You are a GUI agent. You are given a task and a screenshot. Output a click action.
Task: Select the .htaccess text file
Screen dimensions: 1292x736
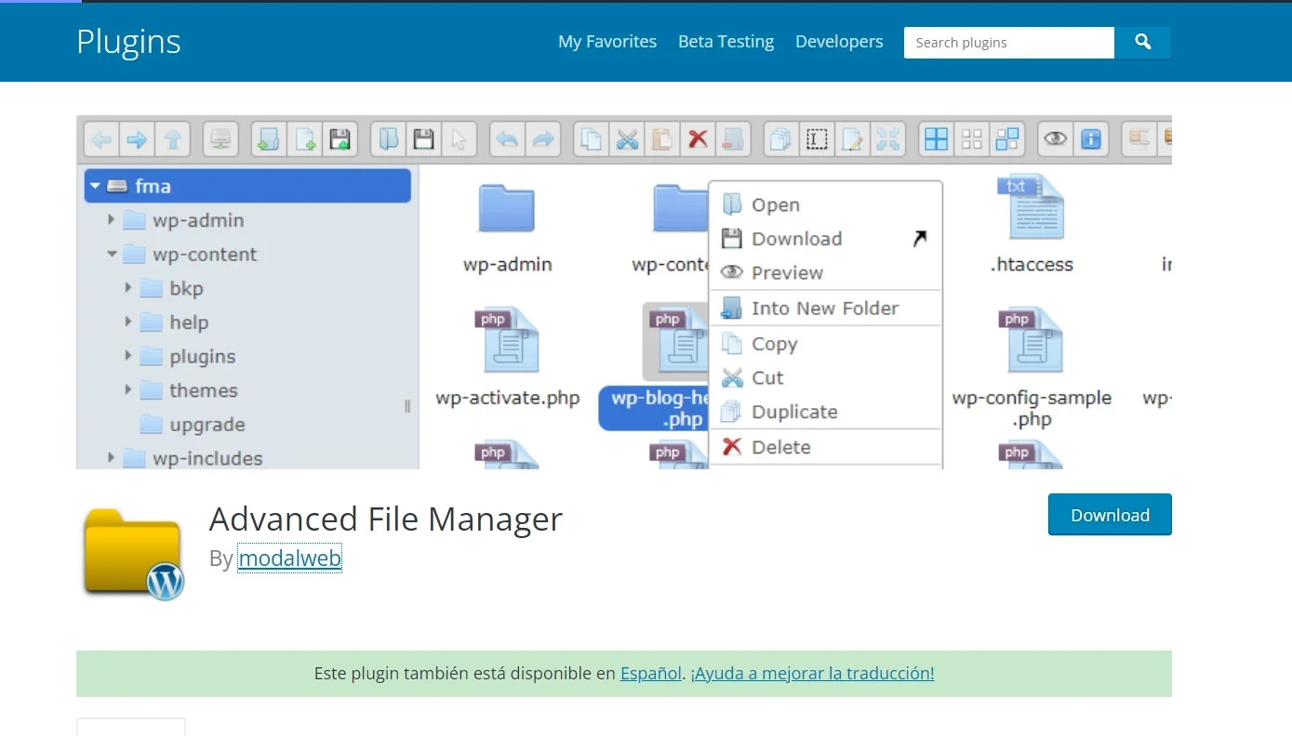1032,225
